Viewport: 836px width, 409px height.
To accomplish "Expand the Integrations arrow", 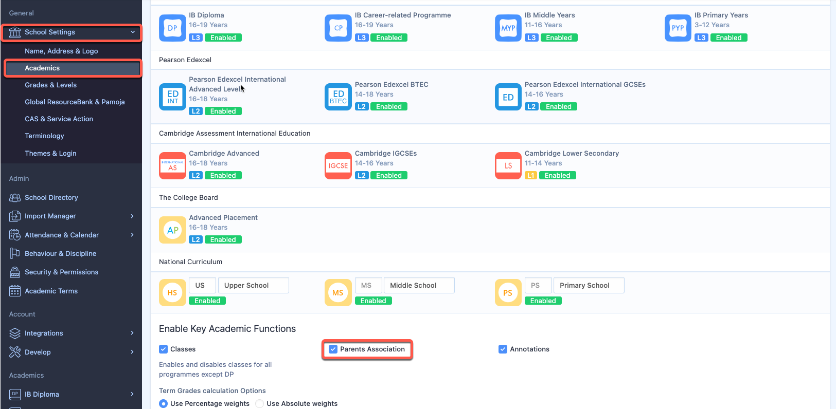I will (x=132, y=333).
